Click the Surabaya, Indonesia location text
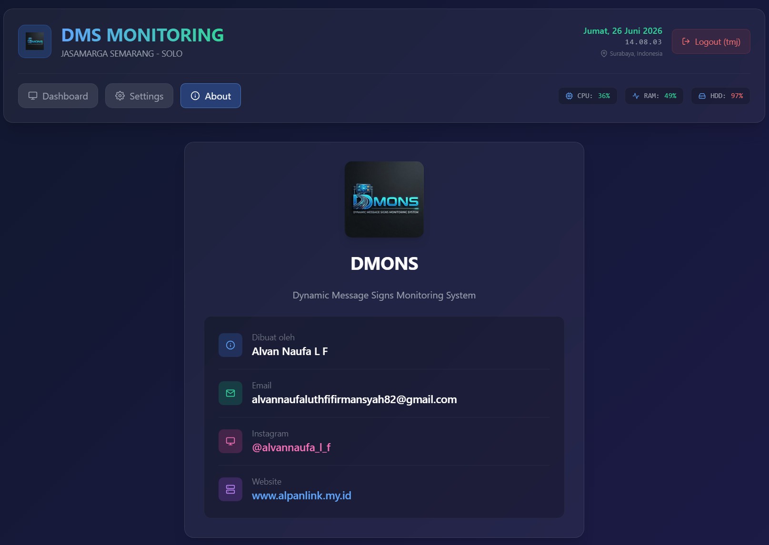Viewport: 769px width, 545px height. pyautogui.click(x=636, y=54)
